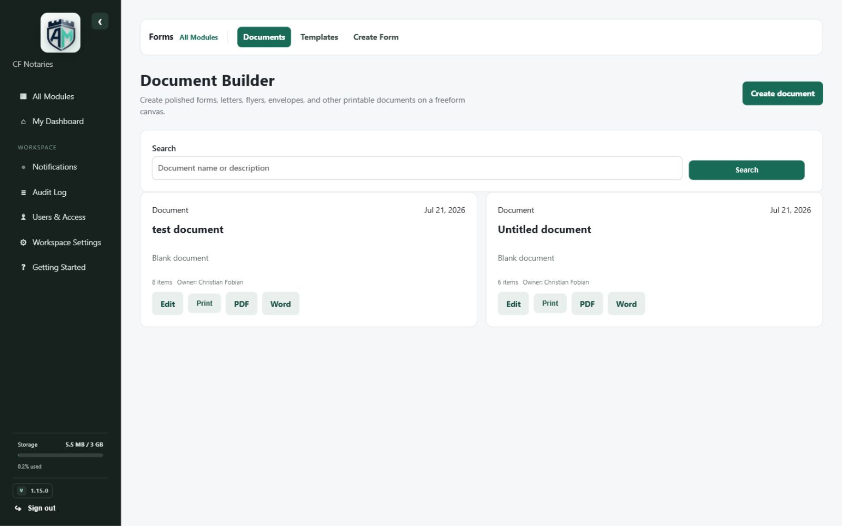Image resolution: width=842 pixels, height=526 pixels.
Task: Click the Sign out arrow icon
Action: point(18,508)
